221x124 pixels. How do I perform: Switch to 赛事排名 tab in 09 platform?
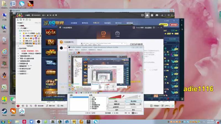click(x=85, y=23)
